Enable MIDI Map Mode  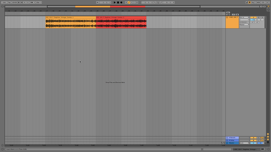tap(258, 2)
